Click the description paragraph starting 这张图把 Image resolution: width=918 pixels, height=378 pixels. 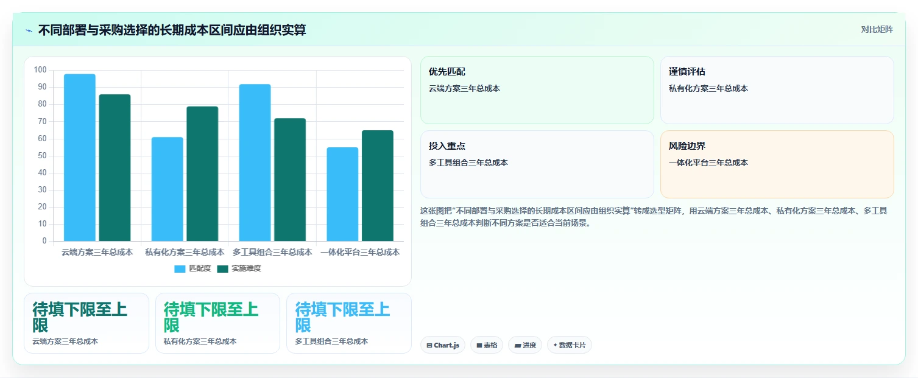pos(654,217)
